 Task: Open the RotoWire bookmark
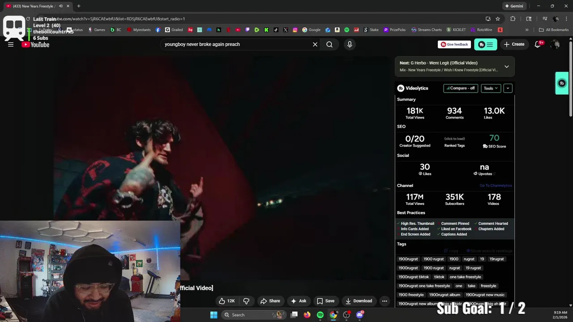481,30
